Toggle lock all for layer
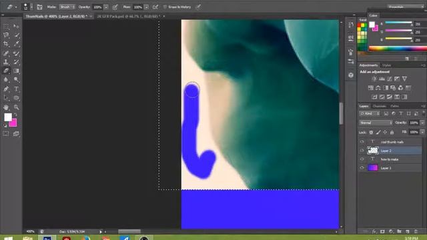427x240 pixels. point(392,132)
